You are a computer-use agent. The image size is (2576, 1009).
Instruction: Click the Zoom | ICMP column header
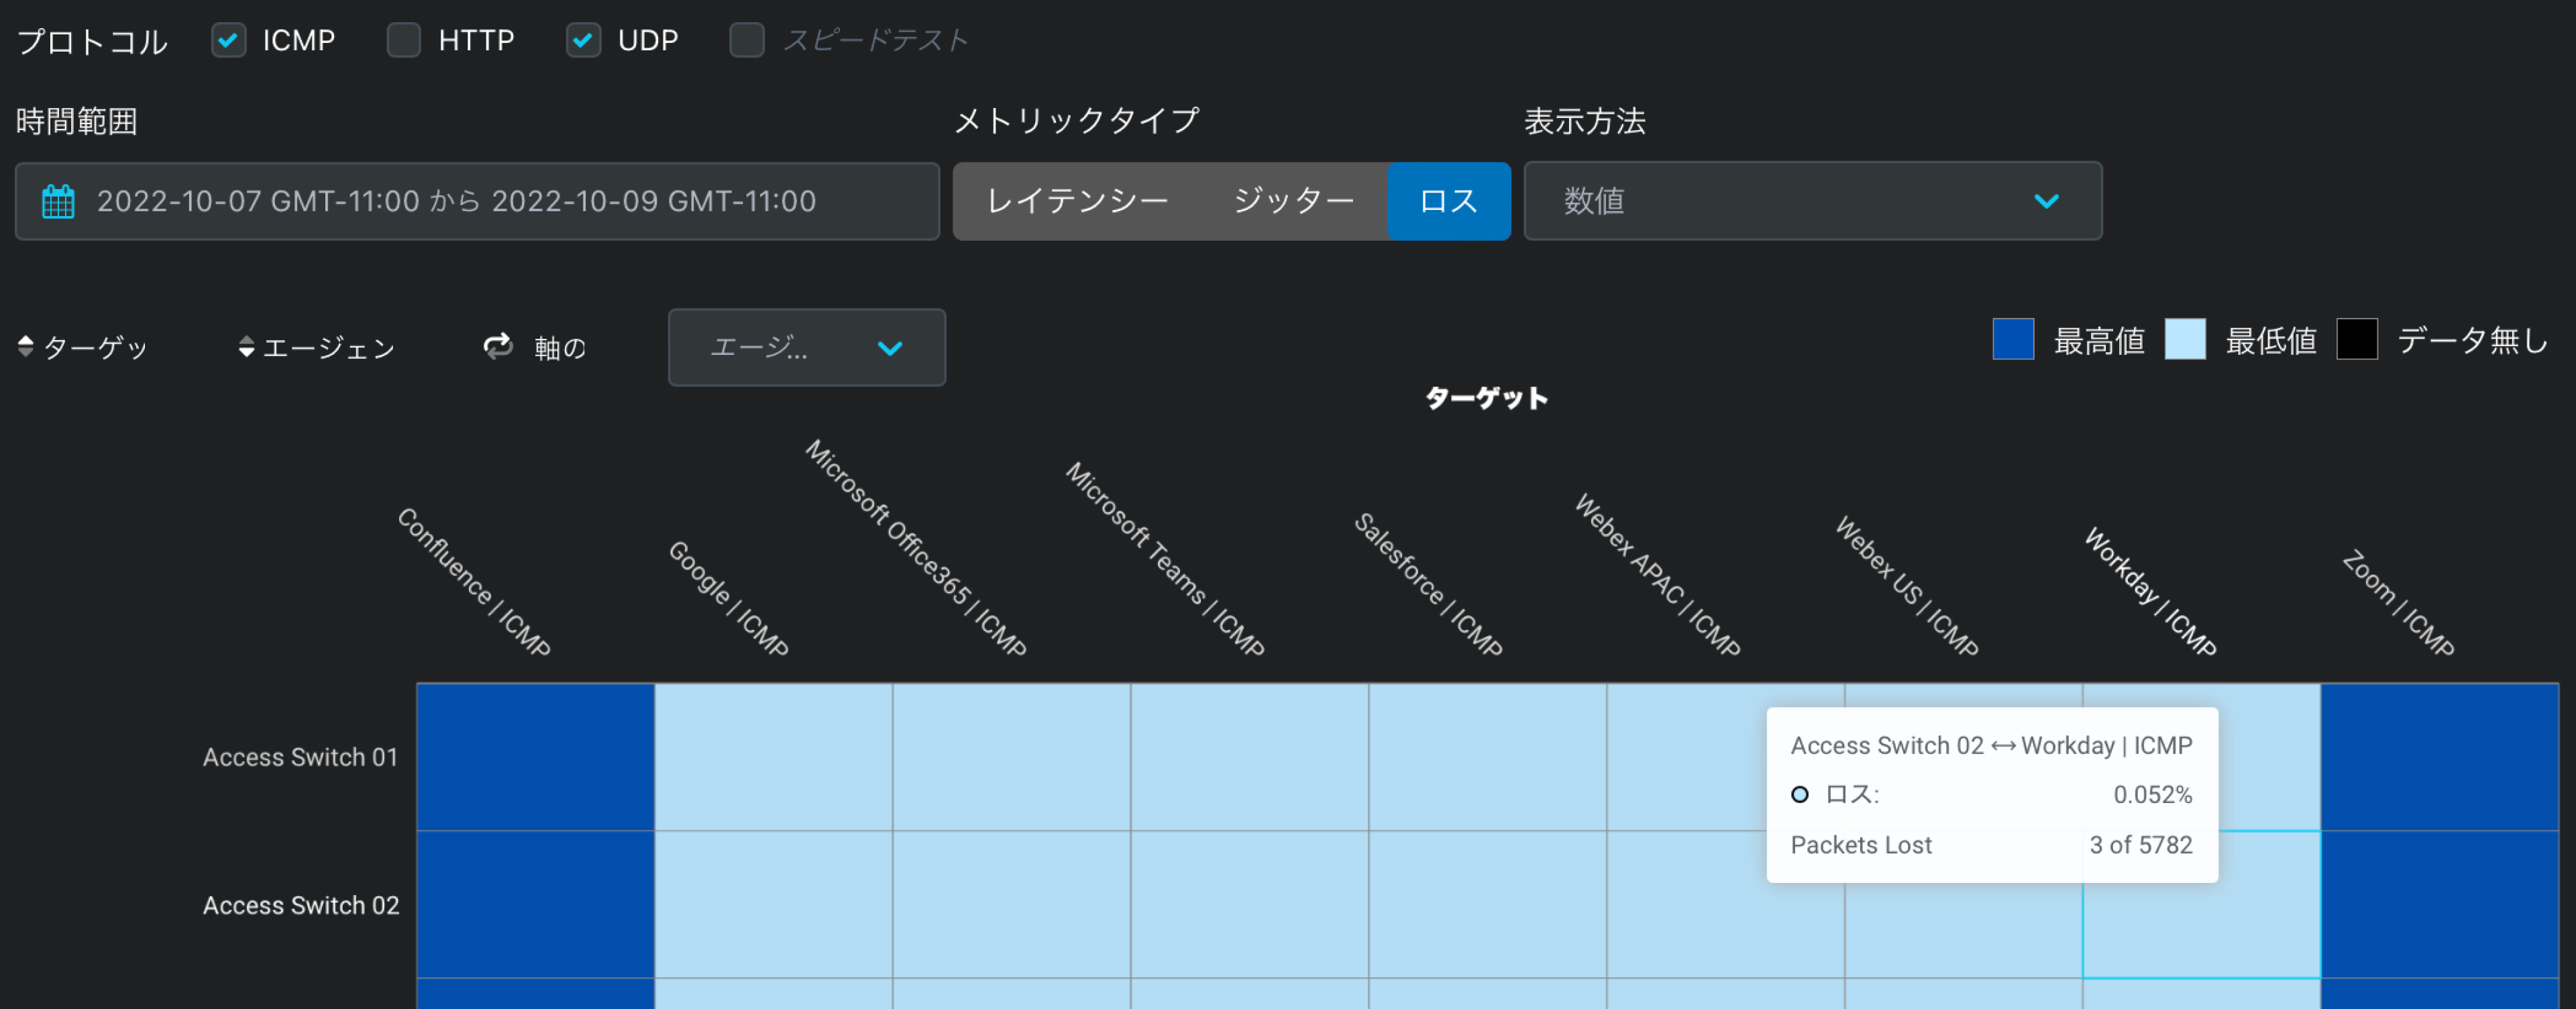click(2399, 603)
